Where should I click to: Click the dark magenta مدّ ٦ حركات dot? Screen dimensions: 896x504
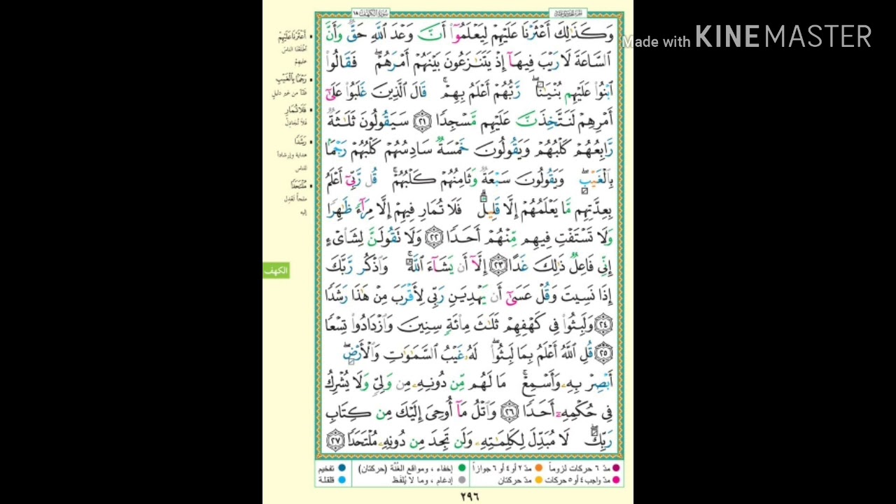617,468
